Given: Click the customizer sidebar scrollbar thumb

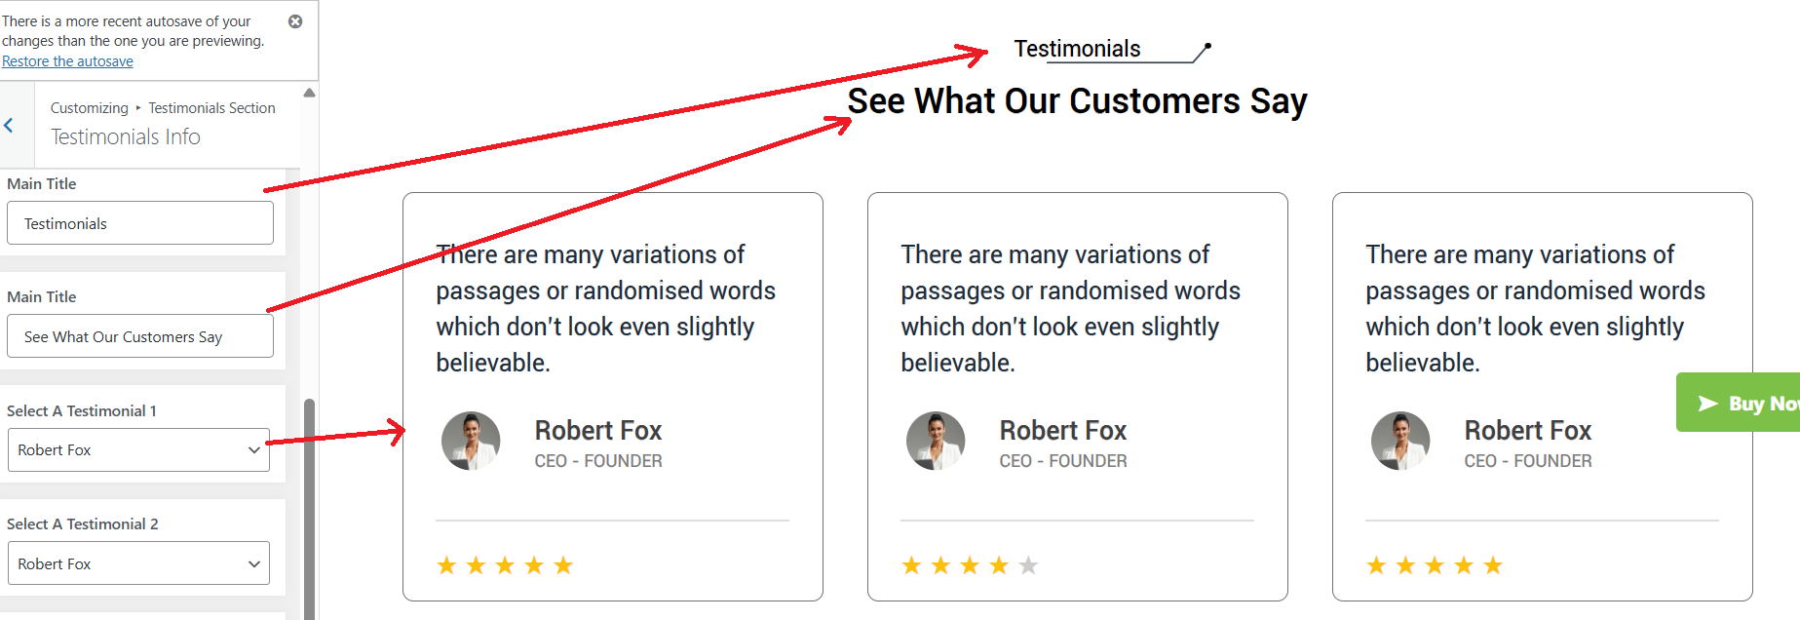Looking at the screenshot, I should (309, 507).
